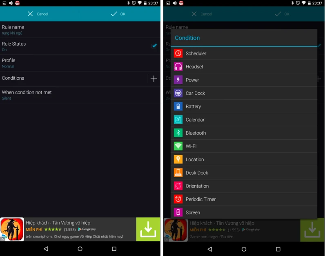The height and width of the screenshot is (256, 325).
Task: Tap left status bar volume speaker icon
Action: [x=11, y=3]
